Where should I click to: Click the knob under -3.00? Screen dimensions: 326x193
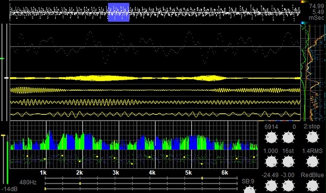click(288, 186)
